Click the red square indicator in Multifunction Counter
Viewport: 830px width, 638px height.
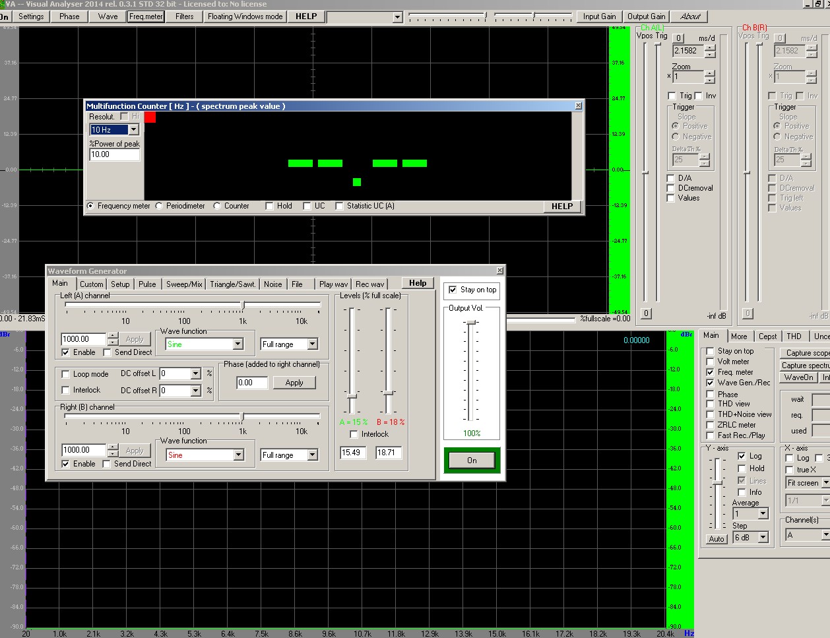click(150, 117)
